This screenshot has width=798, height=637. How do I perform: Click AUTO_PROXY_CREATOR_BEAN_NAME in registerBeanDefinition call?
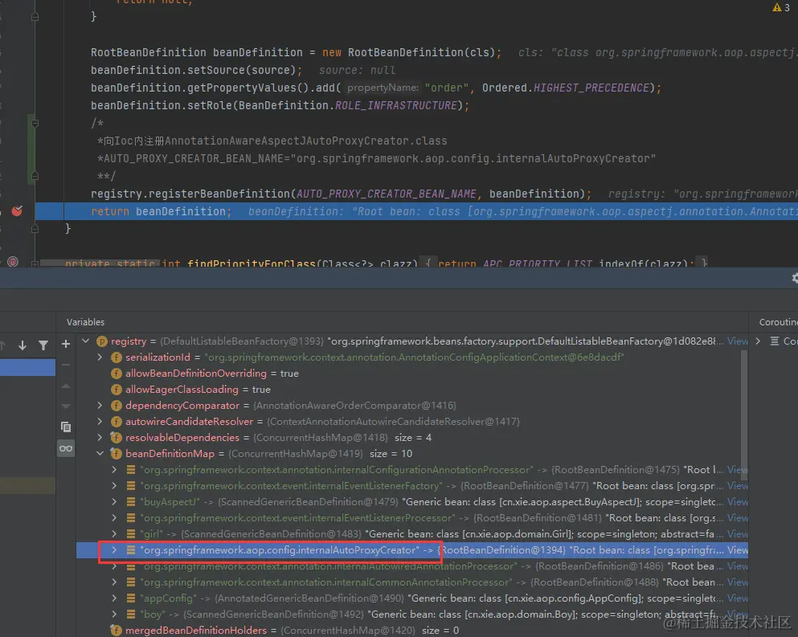(387, 194)
